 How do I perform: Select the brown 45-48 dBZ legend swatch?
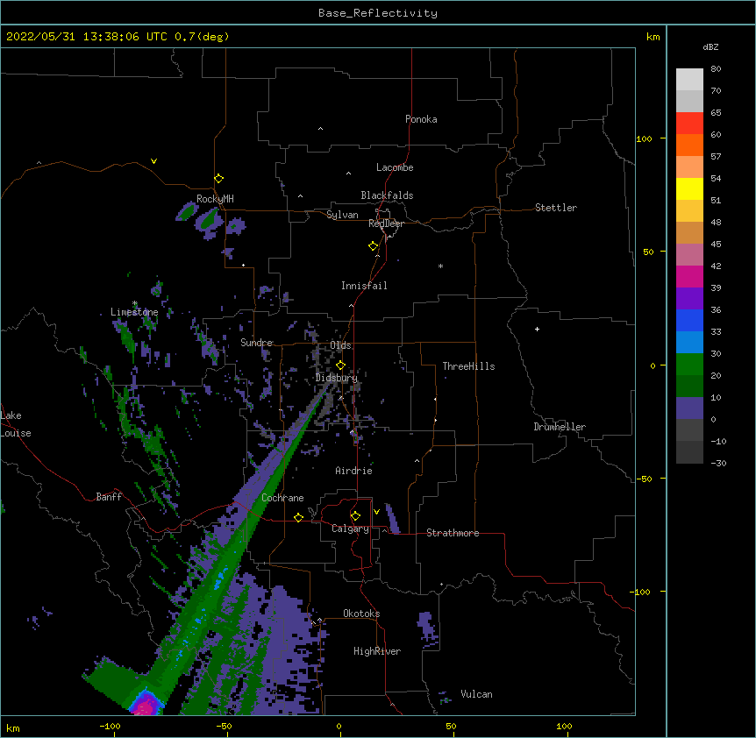click(689, 232)
